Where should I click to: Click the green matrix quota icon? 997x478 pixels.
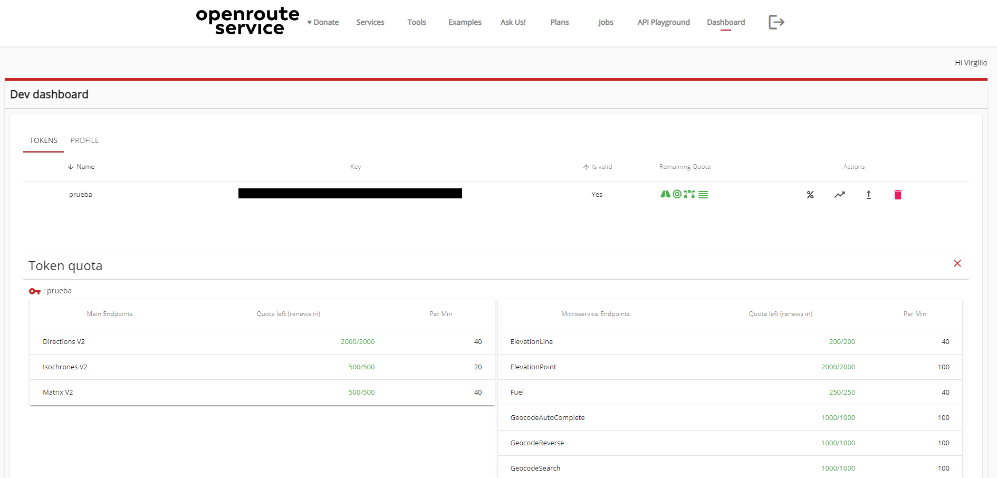(x=689, y=194)
